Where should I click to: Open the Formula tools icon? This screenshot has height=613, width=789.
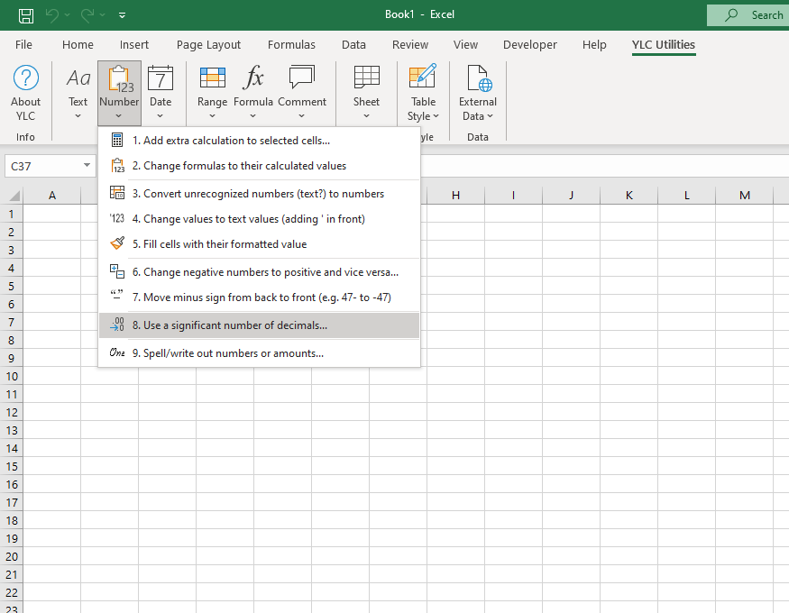(253, 79)
